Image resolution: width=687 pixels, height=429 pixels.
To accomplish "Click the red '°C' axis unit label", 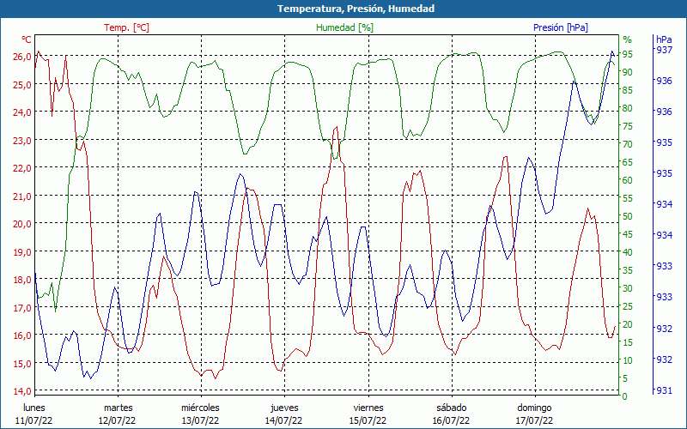I will (x=27, y=39).
